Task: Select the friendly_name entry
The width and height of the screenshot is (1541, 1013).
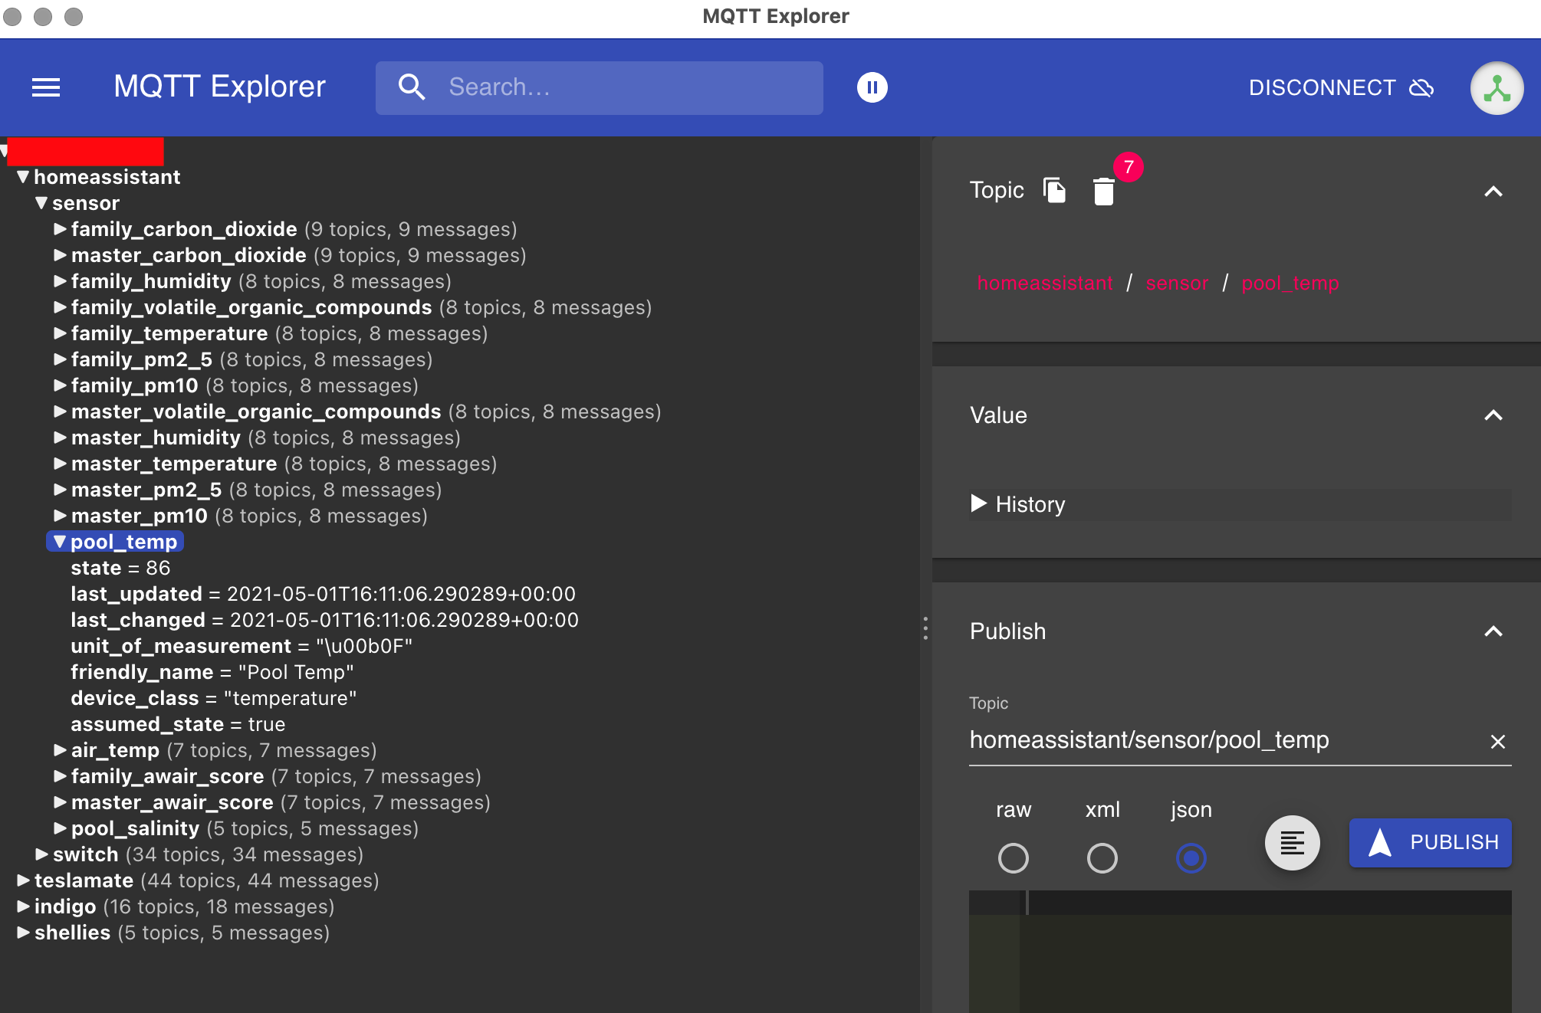Action: click(x=212, y=672)
